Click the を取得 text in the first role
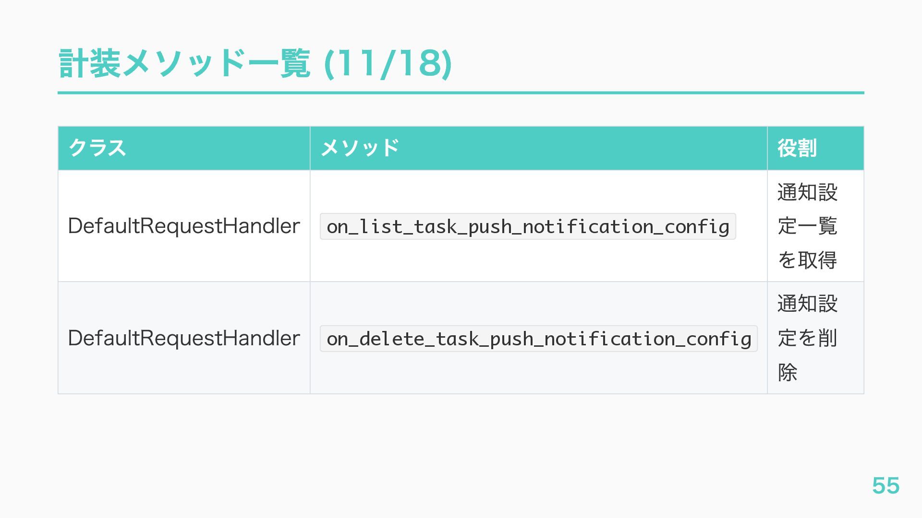Image resolution: width=922 pixels, height=518 pixels. click(807, 260)
